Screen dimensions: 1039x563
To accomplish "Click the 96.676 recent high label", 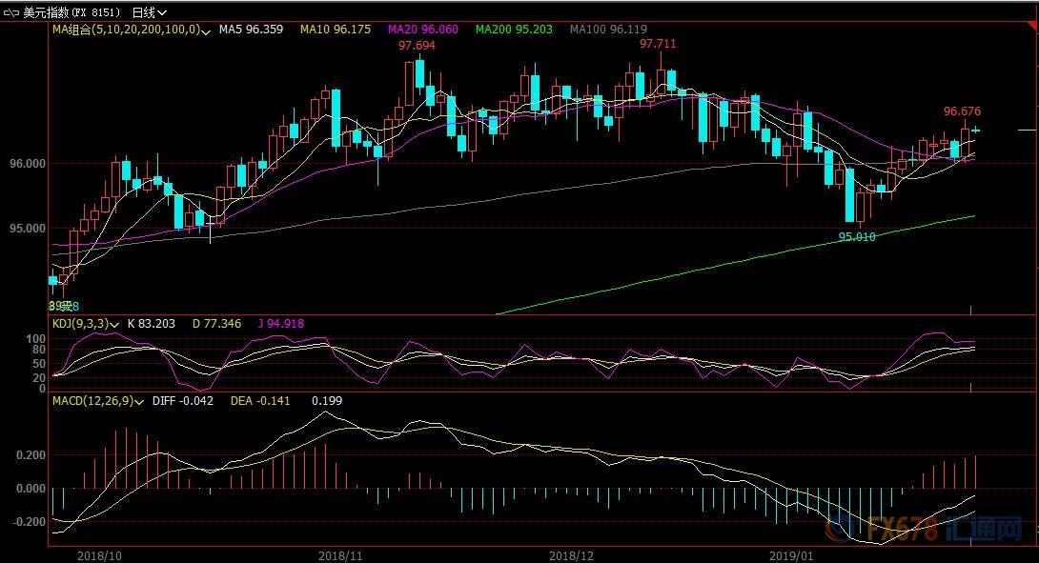I will tap(962, 111).
